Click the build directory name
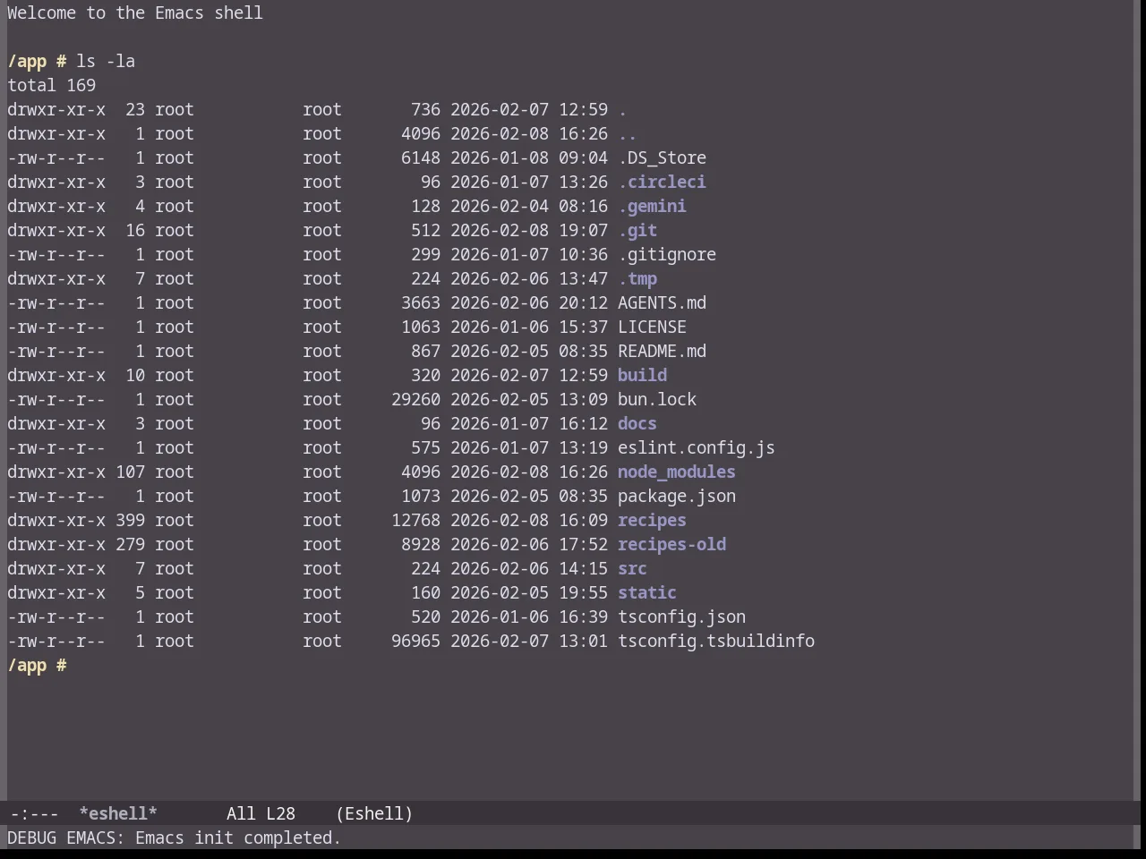 [642, 375]
